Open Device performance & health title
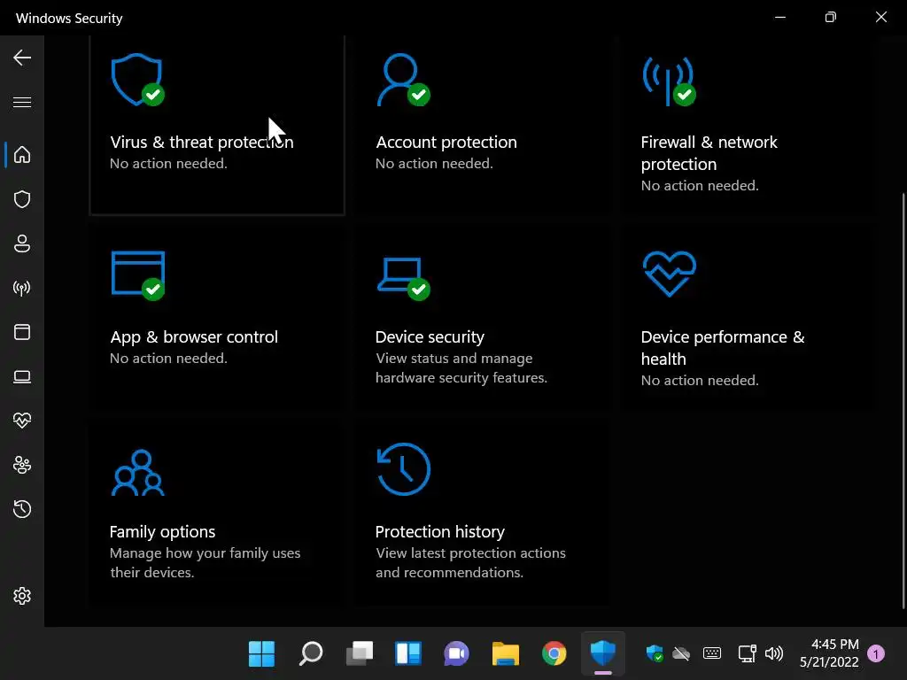This screenshot has height=680, width=907. [x=723, y=347]
